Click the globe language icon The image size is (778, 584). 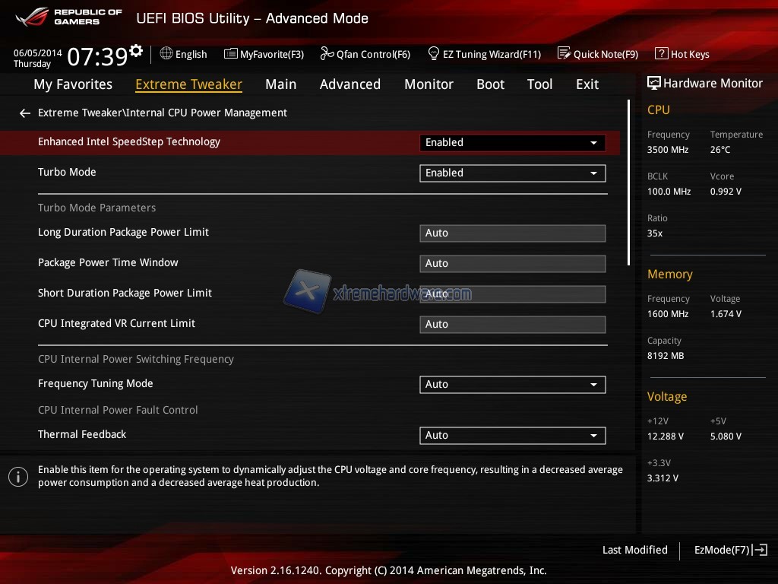coord(166,54)
